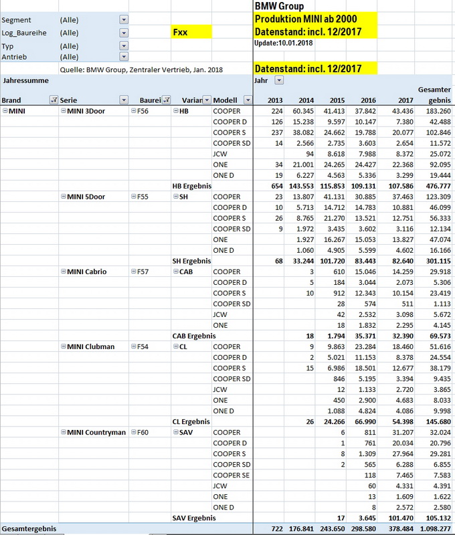Collapse the F54 Baureihe group
Screen dimensions: 455x535
click(x=133, y=346)
